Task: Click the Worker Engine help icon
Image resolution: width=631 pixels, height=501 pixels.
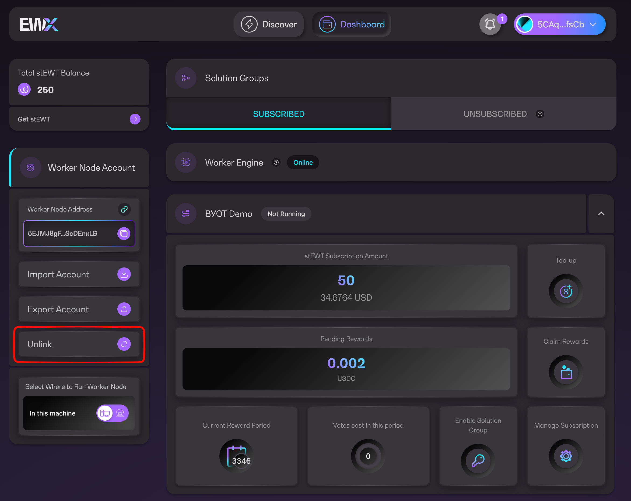Action: point(276,162)
